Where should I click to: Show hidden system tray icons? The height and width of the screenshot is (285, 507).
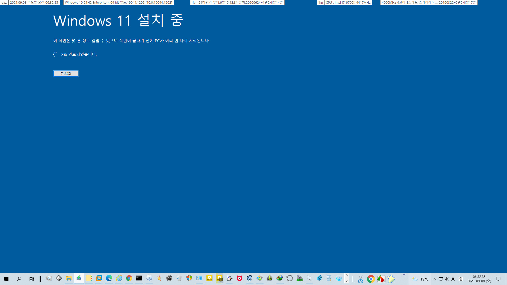434,279
